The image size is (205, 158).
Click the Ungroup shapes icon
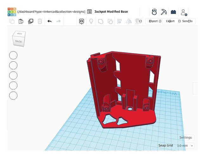110,21
